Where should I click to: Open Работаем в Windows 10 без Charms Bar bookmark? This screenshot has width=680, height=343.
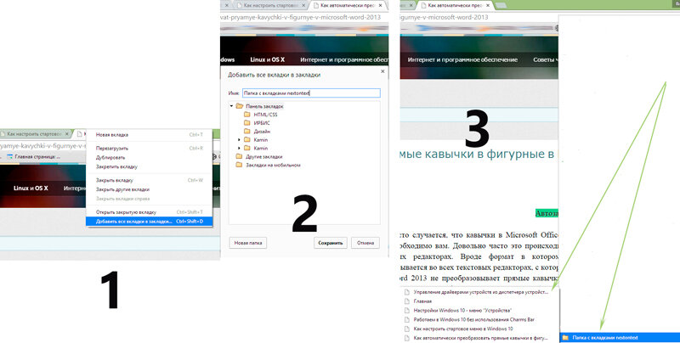coord(474,319)
